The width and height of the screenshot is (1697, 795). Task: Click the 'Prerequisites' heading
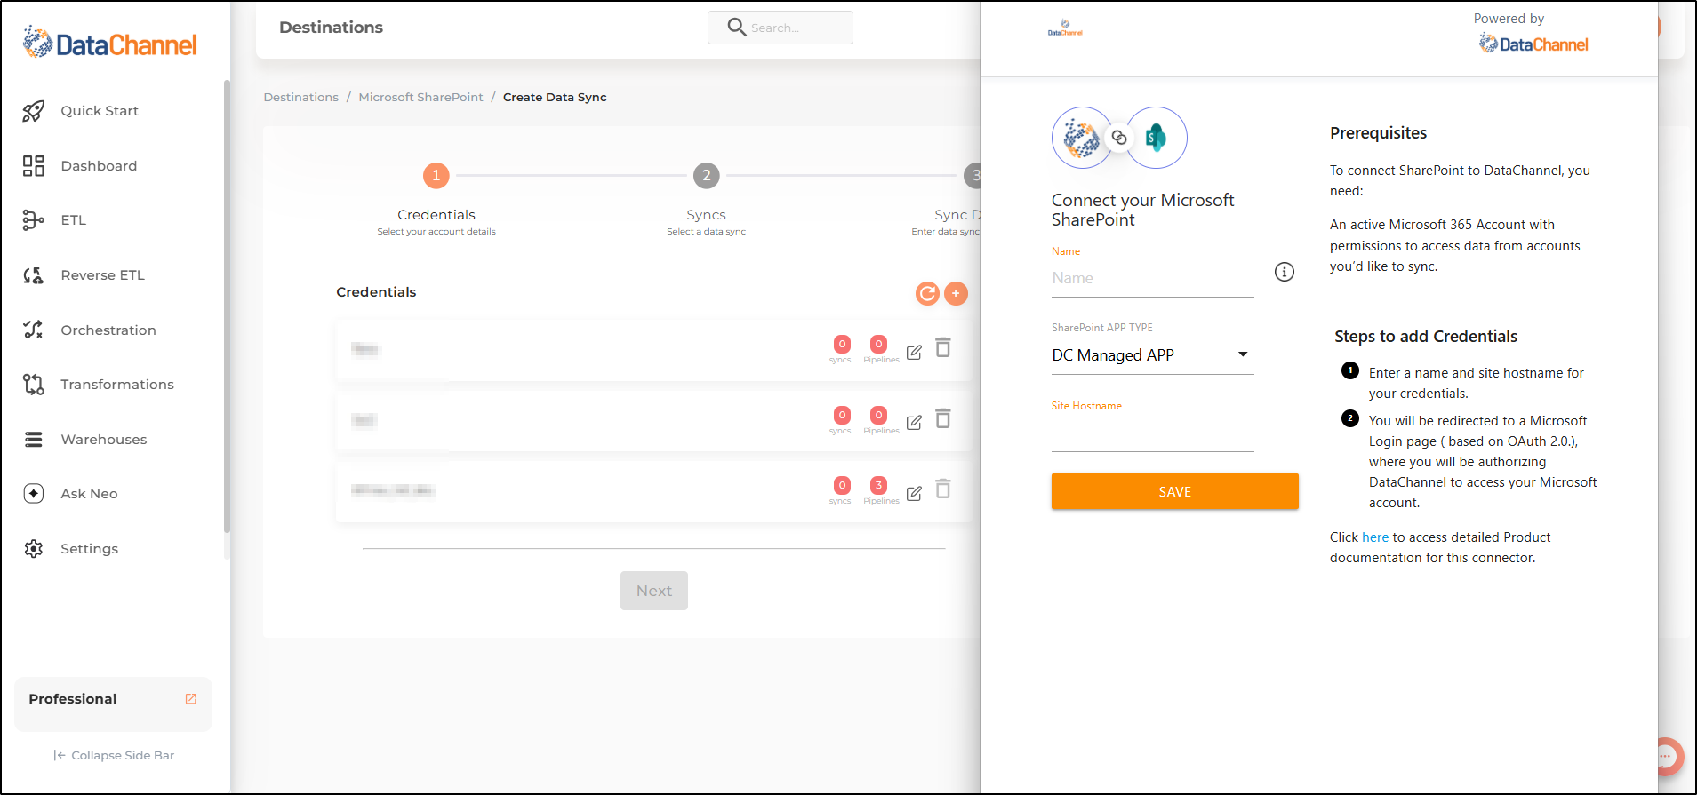(x=1378, y=133)
